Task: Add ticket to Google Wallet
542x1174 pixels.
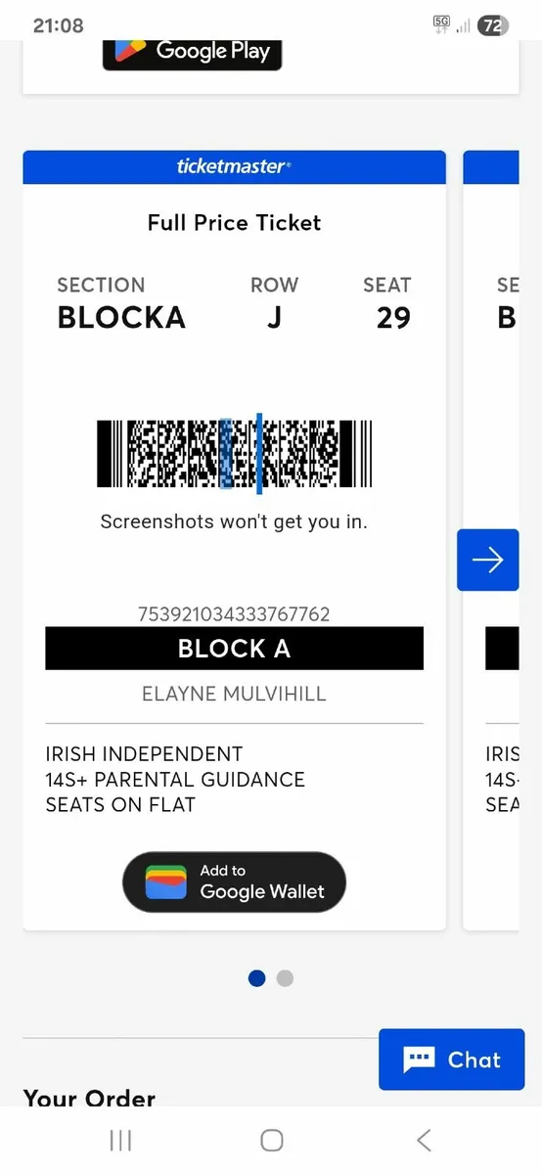Action: click(x=234, y=881)
